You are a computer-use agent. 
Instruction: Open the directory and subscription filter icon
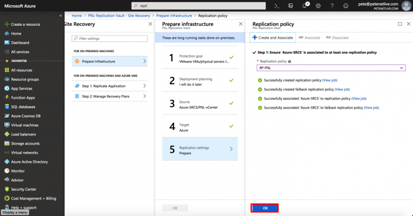(x=290, y=6)
